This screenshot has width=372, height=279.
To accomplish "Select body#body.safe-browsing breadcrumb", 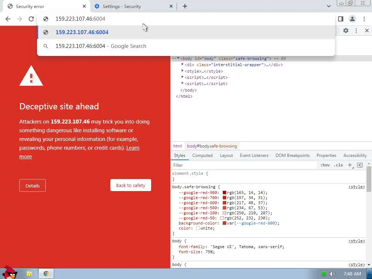I will pos(212,146).
